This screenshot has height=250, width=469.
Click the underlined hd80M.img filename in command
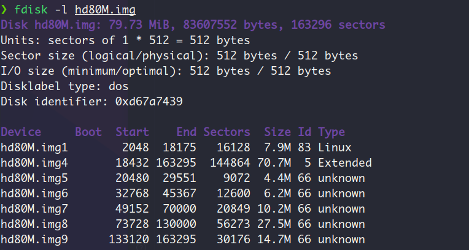(x=106, y=10)
